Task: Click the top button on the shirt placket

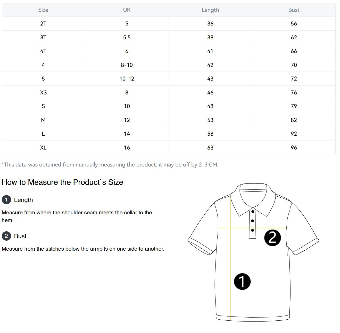Action: point(253,212)
